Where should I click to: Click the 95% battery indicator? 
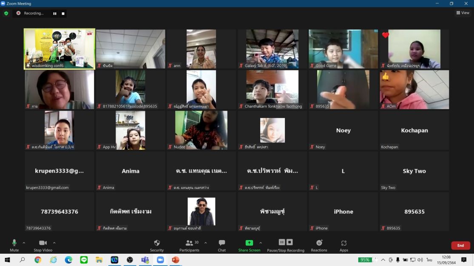(365, 260)
